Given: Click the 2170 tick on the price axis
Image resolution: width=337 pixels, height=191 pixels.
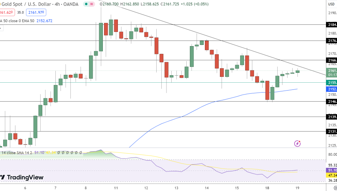Looking at the screenshot, I should (x=333, y=54).
